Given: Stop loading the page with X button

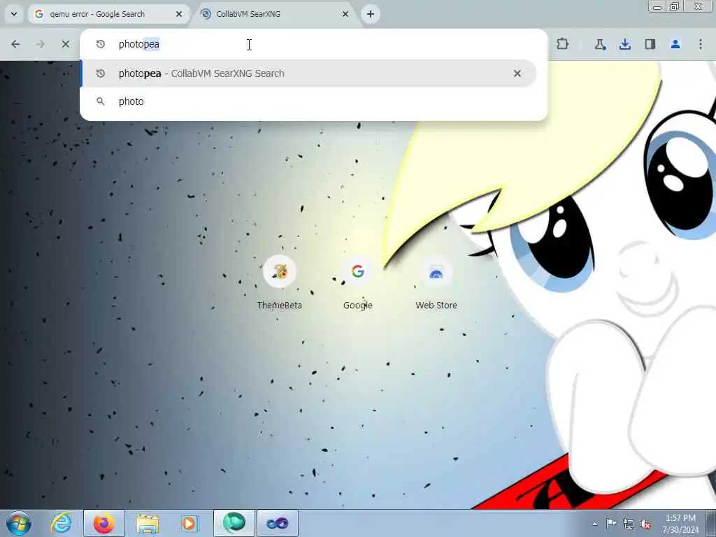Looking at the screenshot, I should (x=66, y=44).
